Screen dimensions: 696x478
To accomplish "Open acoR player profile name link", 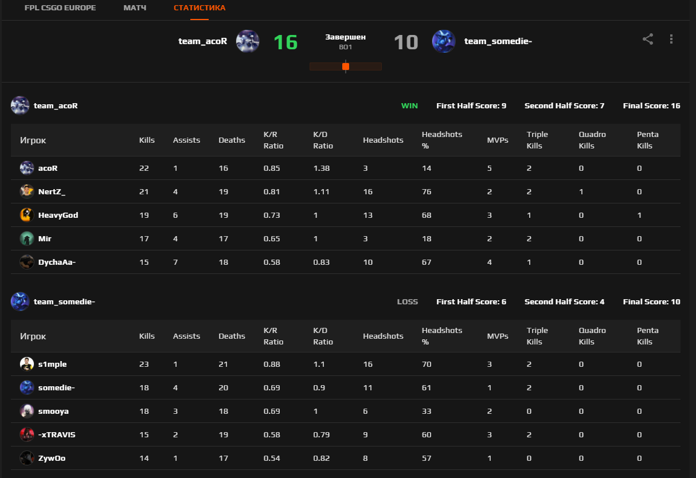I will [x=48, y=168].
